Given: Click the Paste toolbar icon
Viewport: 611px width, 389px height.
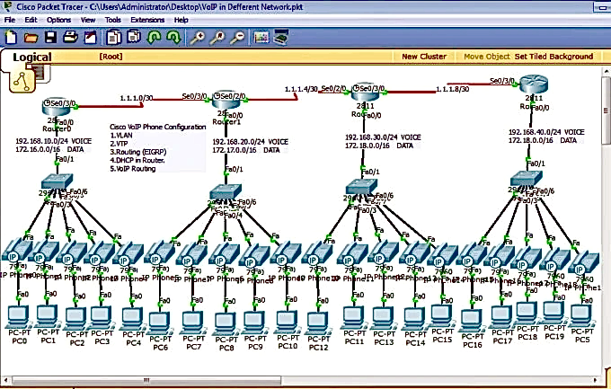Looking at the screenshot, I should coord(134,38).
